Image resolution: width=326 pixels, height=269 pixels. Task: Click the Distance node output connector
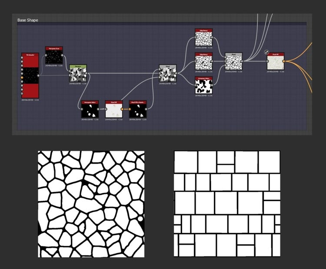[86, 73]
